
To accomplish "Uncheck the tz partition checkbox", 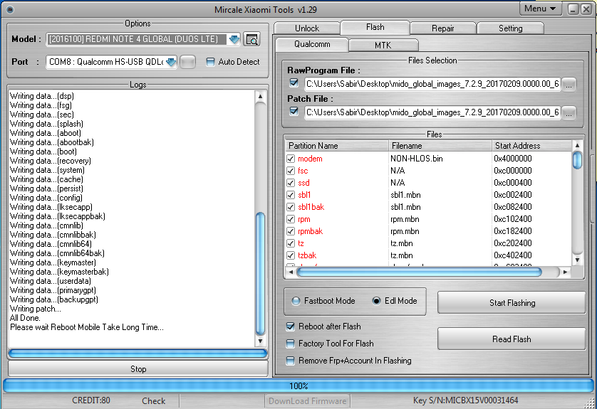I will (x=291, y=243).
